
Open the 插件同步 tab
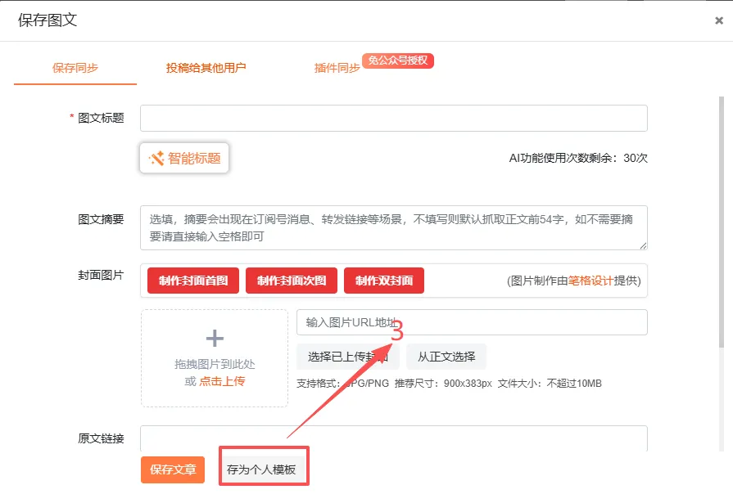[x=337, y=68]
